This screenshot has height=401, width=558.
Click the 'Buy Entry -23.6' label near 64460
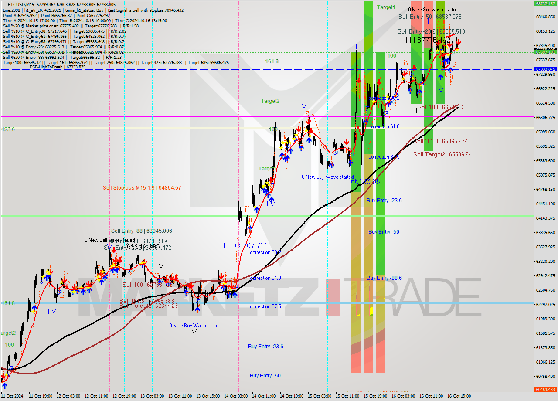(x=384, y=200)
